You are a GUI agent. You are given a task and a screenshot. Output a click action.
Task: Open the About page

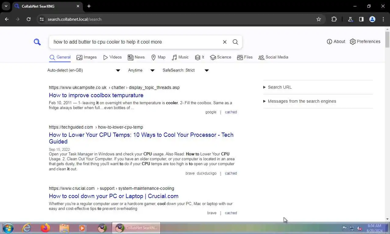(x=336, y=41)
